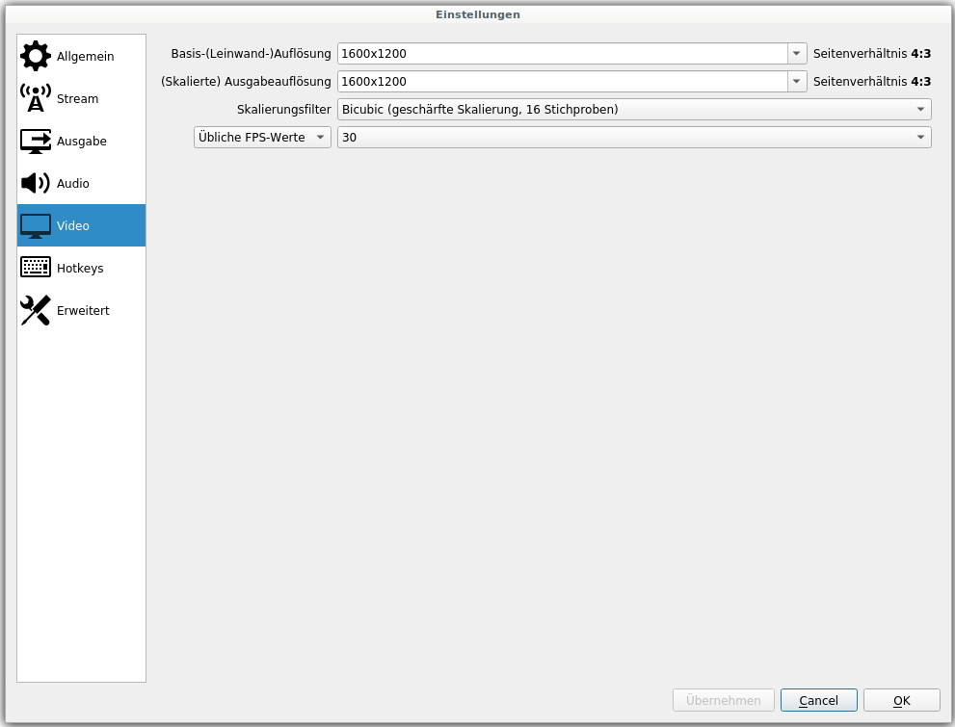Image resolution: width=955 pixels, height=727 pixels.
Task: Click the Hotkeys keyboard icon
Action: (36, 268)
